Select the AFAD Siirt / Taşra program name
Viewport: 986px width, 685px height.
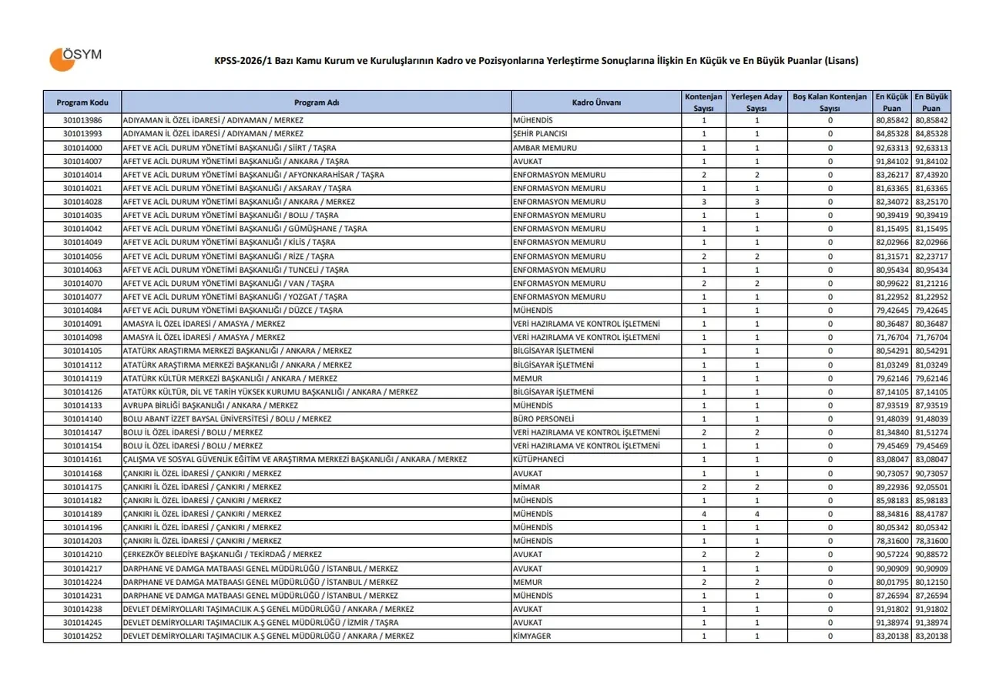(x=230, y=148)
